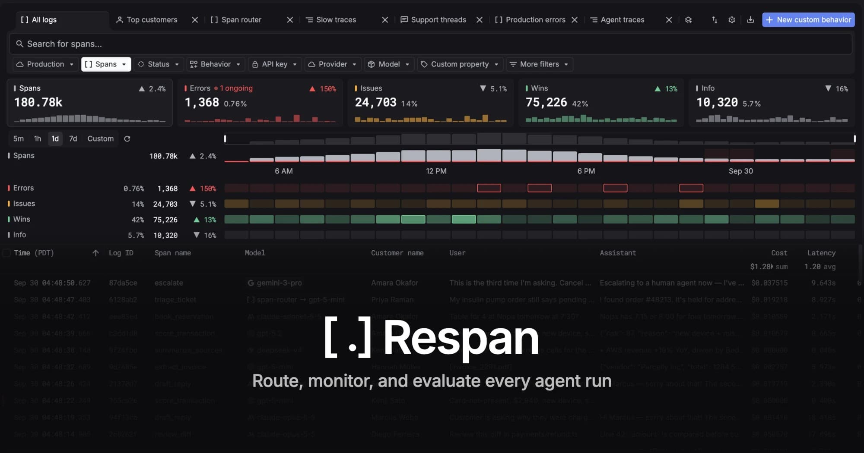The width and height of the screenshot is (864, 453).
Task: Open the Custom property filter dropdown
Action: 460,64
